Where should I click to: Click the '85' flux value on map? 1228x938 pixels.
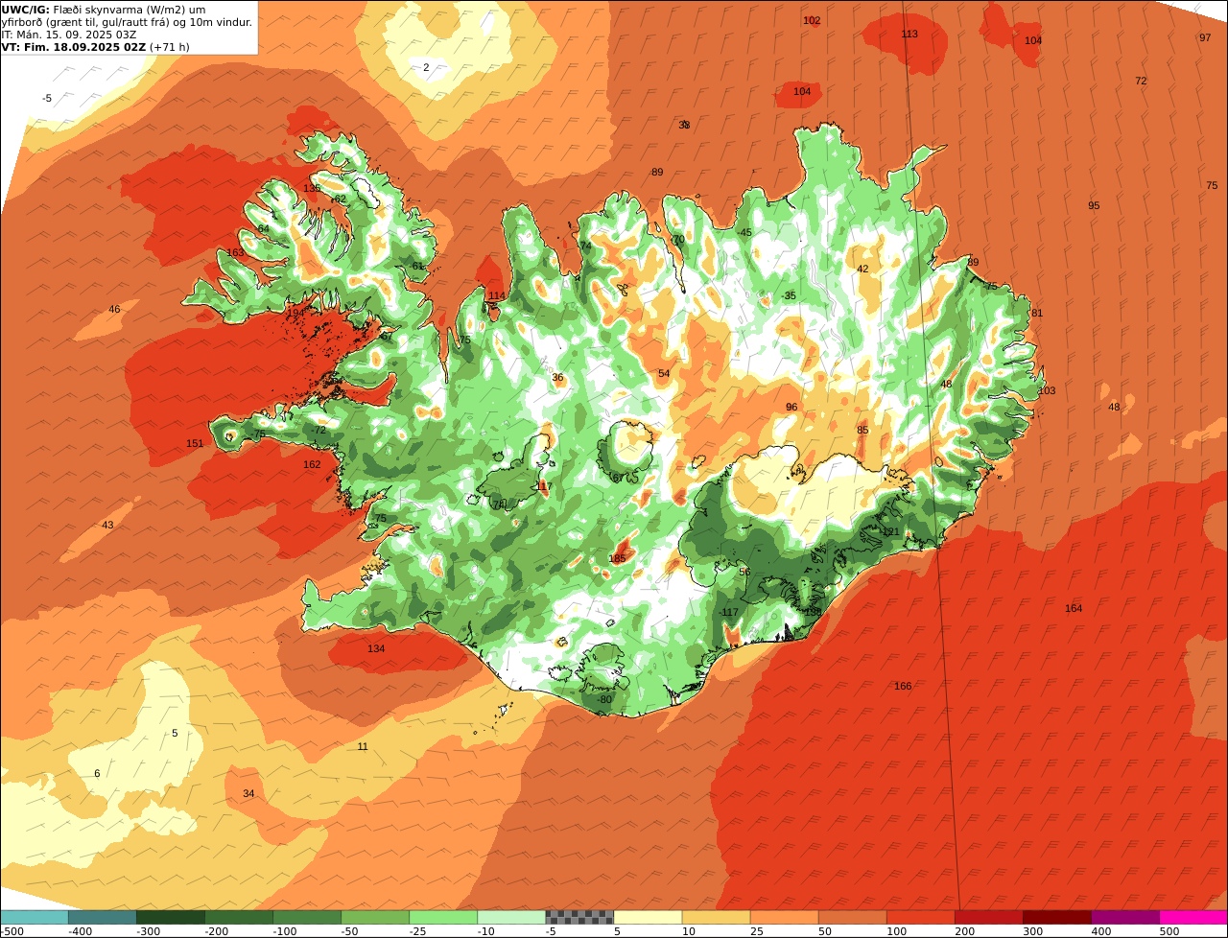862,430
